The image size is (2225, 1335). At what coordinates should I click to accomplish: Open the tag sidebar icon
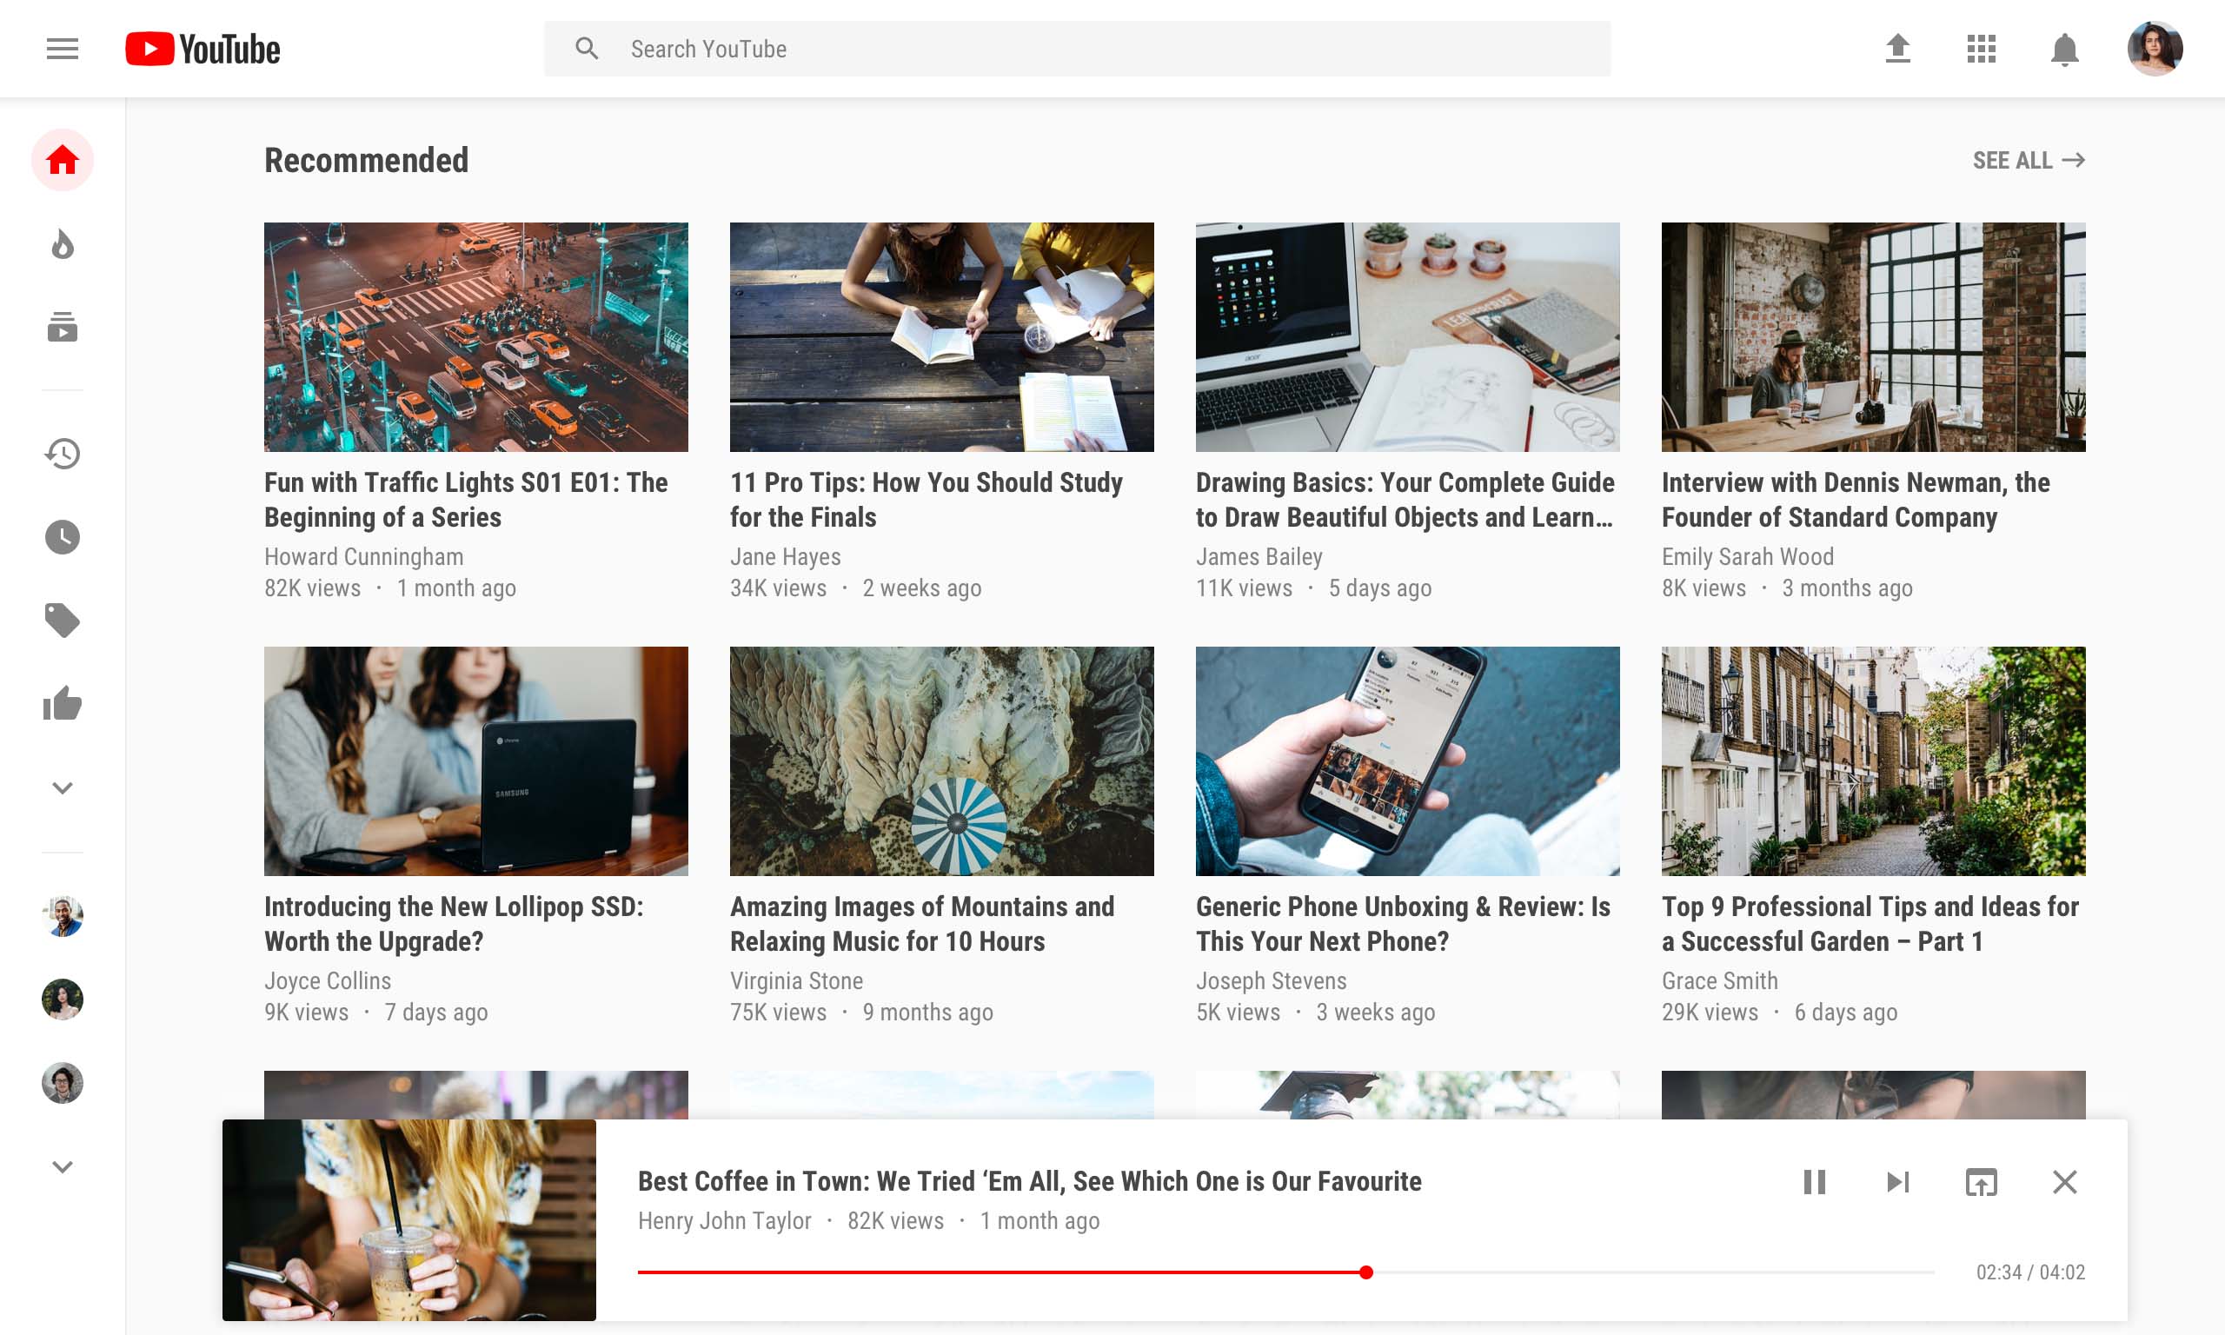62,621
